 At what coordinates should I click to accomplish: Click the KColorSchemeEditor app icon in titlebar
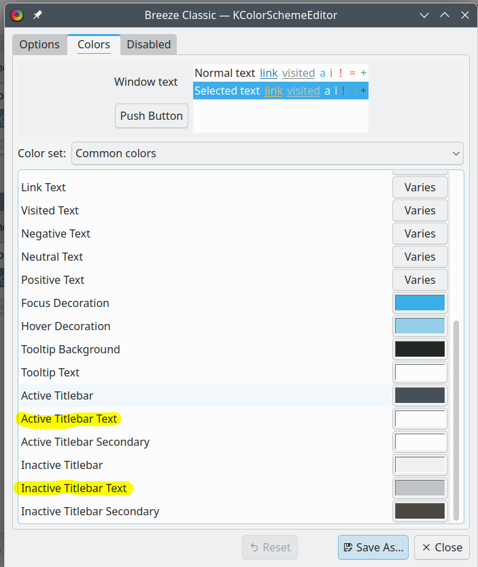(16, 15)
